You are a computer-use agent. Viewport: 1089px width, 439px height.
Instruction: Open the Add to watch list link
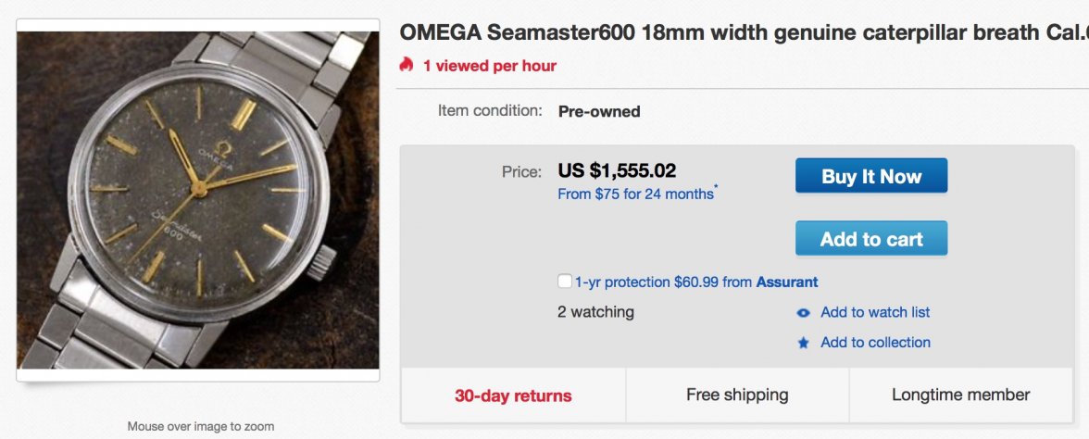[875, 312]
